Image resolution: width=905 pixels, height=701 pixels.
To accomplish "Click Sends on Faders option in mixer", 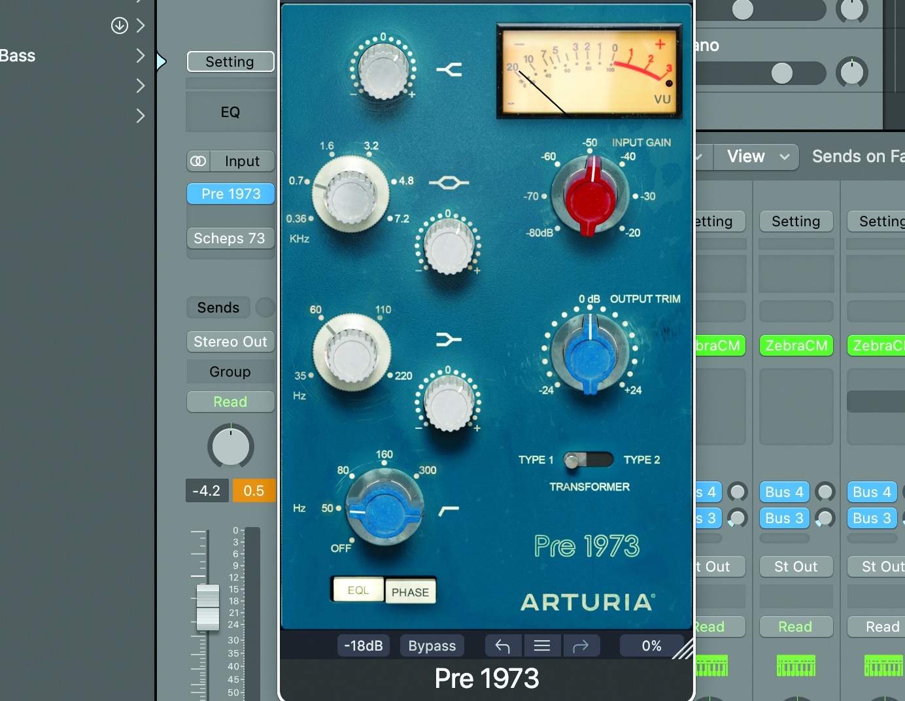I will tap(858, 156).
